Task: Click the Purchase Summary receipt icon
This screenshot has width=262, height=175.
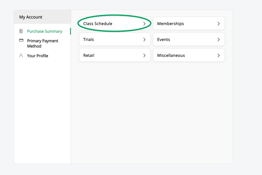Action: click(21, 31)
